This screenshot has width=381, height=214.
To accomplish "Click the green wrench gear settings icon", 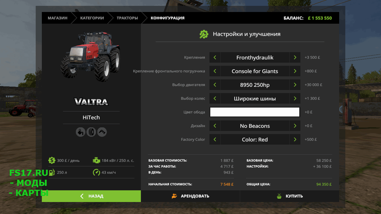I will (204, 34).
